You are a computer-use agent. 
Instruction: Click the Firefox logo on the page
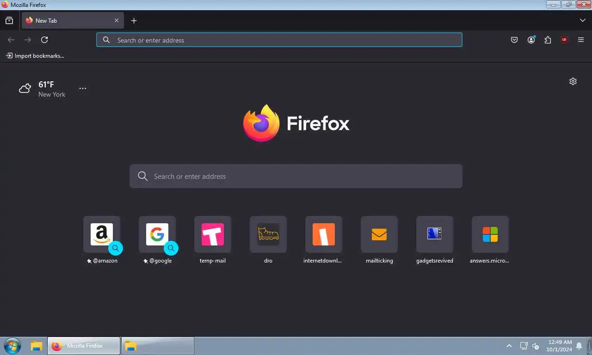coord(296,123)
